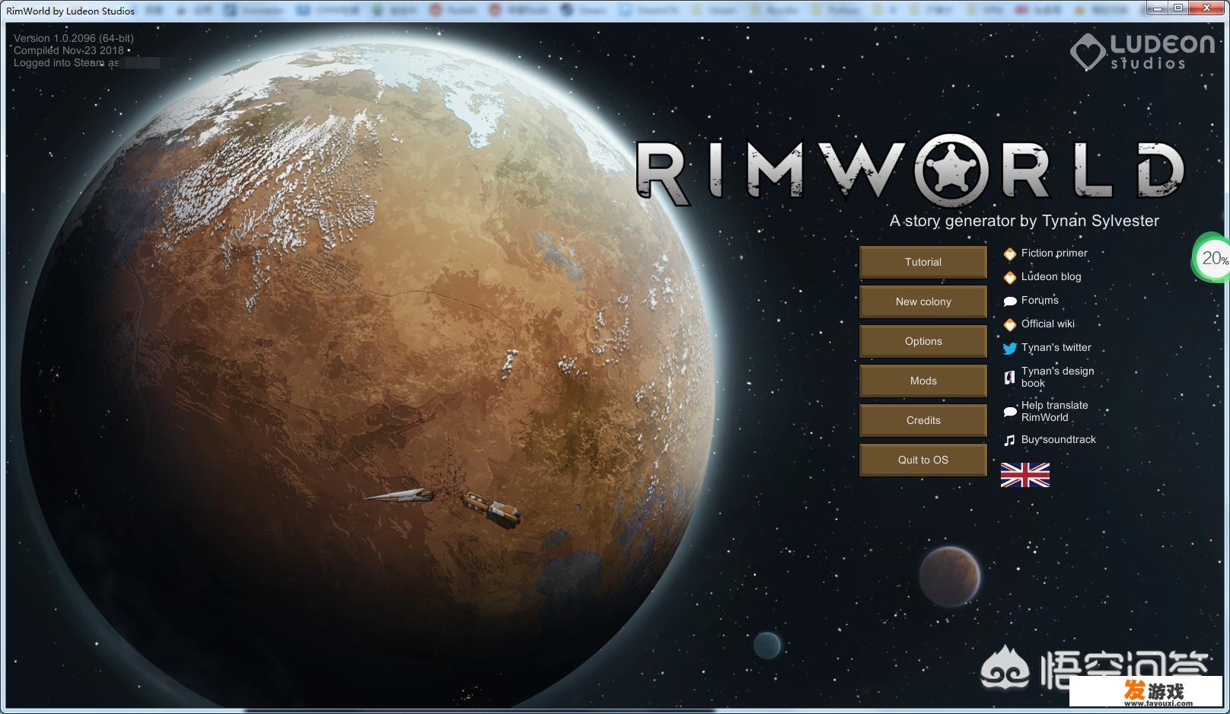Image resolution: width=1230 pixels, height=714 pixels.
Task: Close the RimWorld window
Action: [1205, 8]
